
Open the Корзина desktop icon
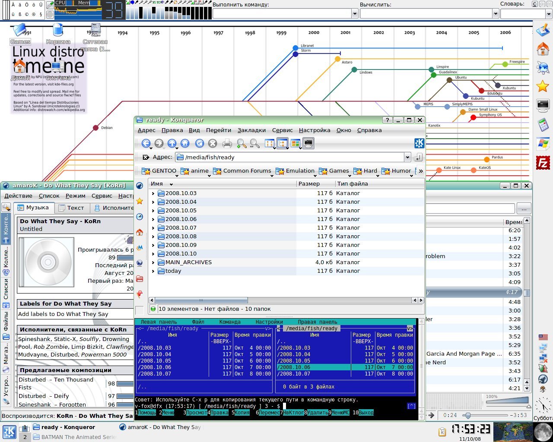(58, 34)
